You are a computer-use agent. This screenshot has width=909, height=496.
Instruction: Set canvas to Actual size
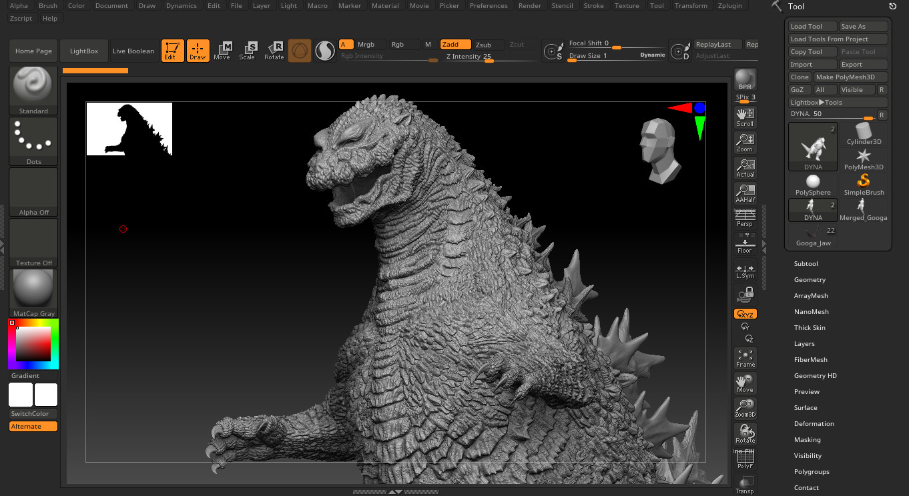[x=745, y=168]
